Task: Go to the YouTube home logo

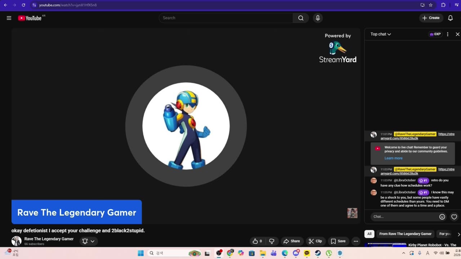Action: click(x=30, y=18)
